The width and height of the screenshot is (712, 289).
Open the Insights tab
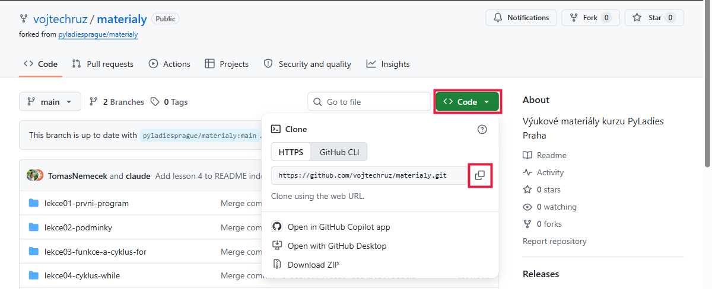click(x=388, y=64)
